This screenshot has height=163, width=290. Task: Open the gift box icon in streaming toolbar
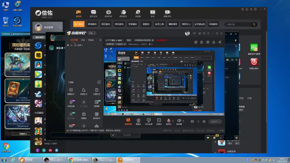click(x=196, y=42)
